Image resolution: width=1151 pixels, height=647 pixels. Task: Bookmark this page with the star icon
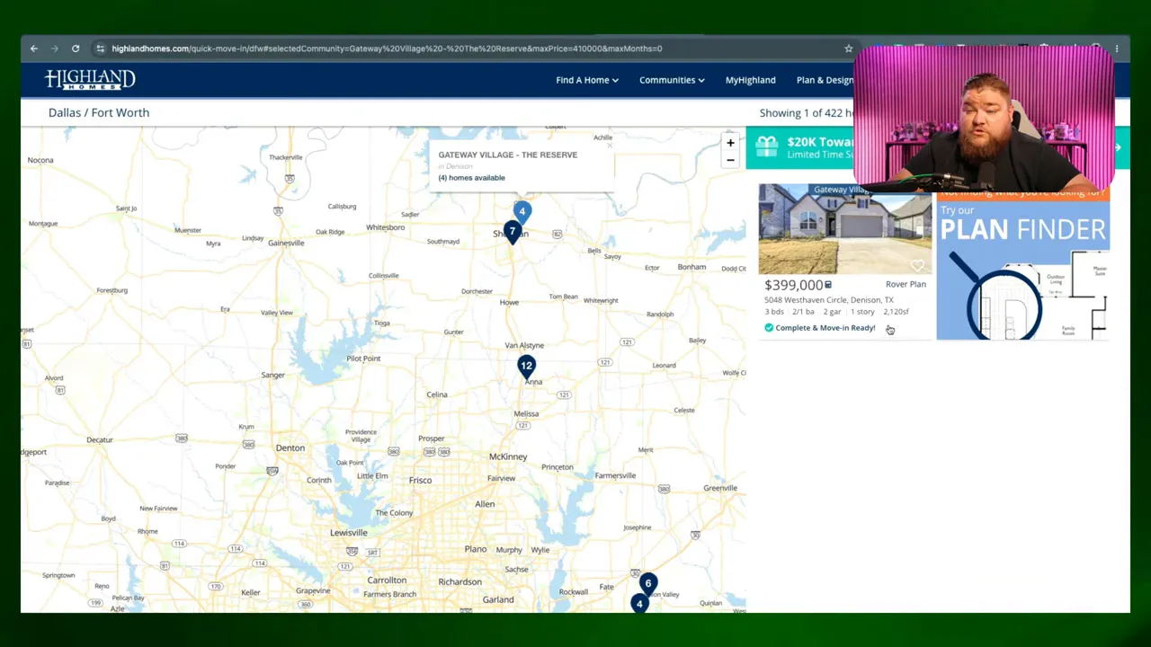click(x=848, y=49)
